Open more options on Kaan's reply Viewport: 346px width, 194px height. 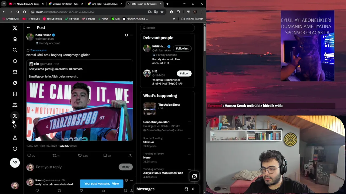coord(131,180)
